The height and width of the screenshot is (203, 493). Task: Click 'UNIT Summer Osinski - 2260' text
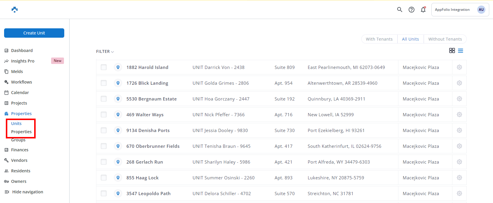coord(223,178)
